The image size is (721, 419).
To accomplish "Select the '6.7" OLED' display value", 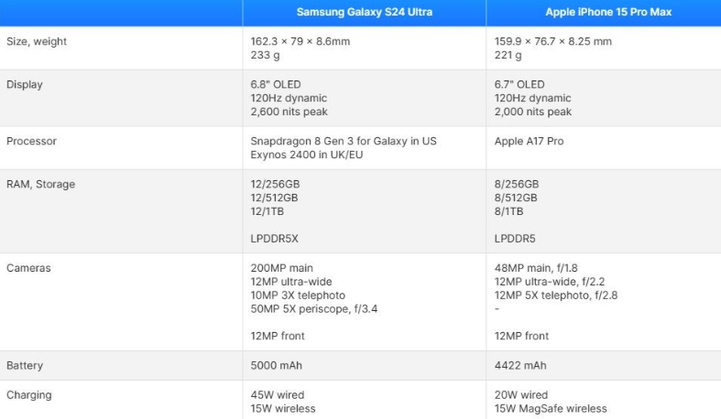I will 519,84.
